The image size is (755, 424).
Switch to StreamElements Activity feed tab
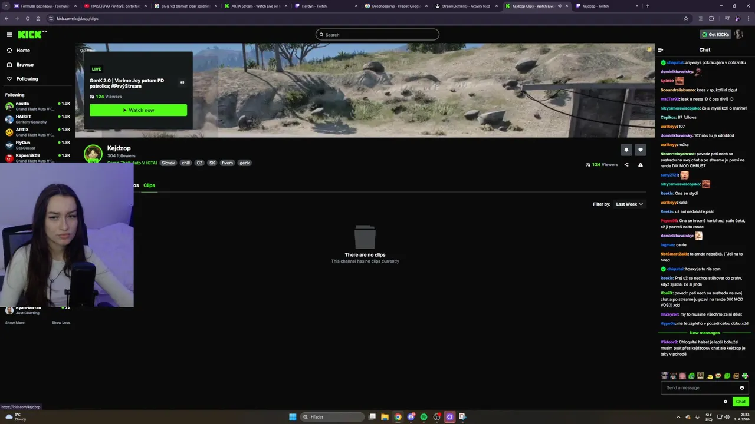[468, 6]
